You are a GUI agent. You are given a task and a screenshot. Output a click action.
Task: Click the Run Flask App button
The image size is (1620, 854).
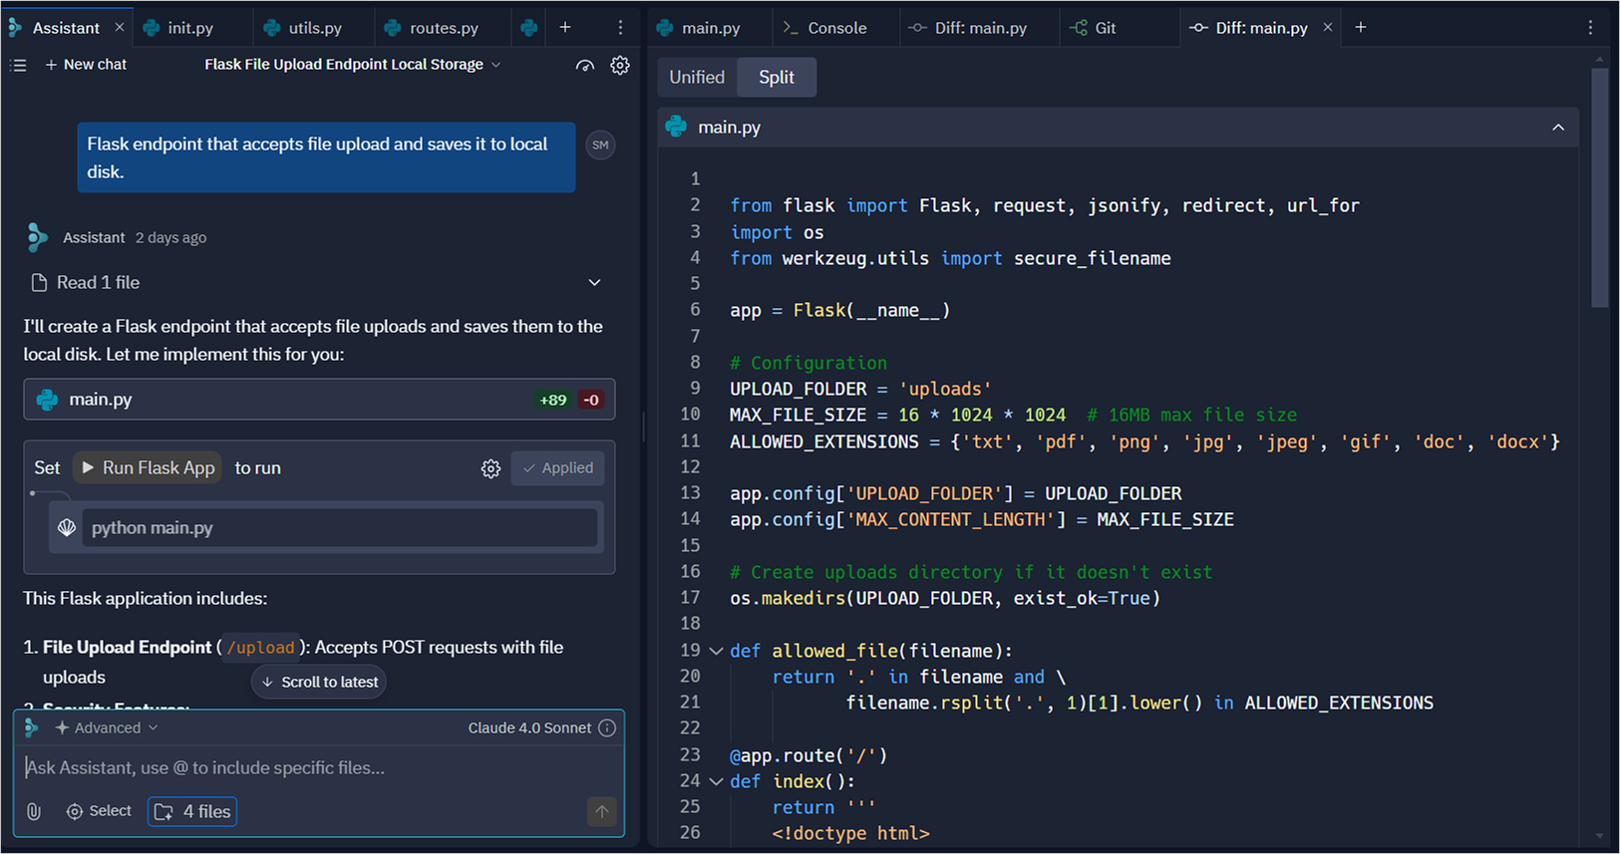click(148, 468)
